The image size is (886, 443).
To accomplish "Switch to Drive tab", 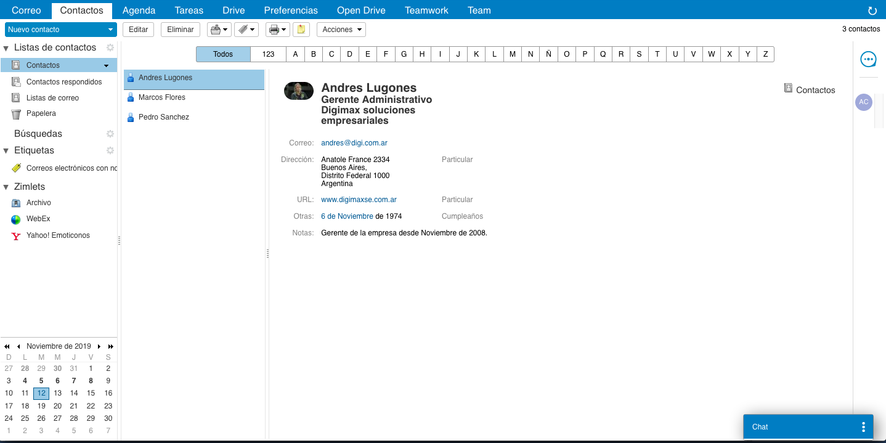I will coord(234,10).
